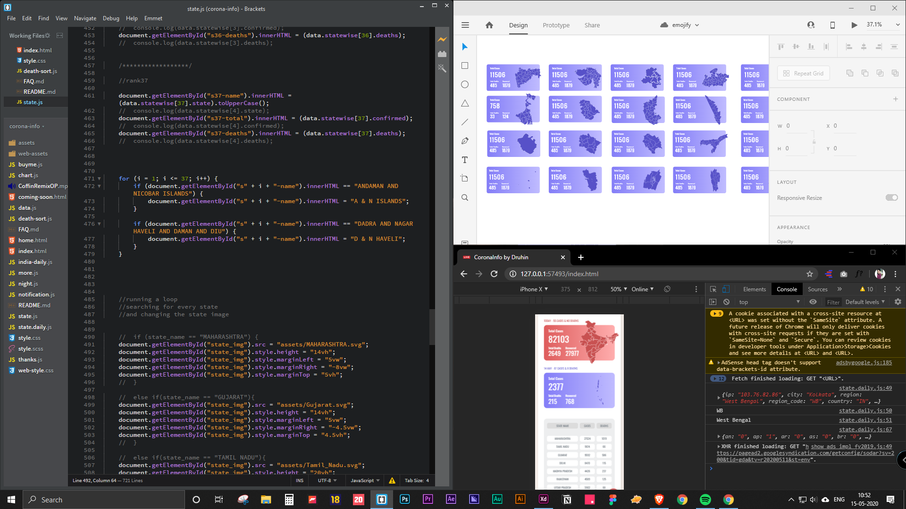Switch to the Sources tab in DevTools
906x509 pixels.
point(817,289)
